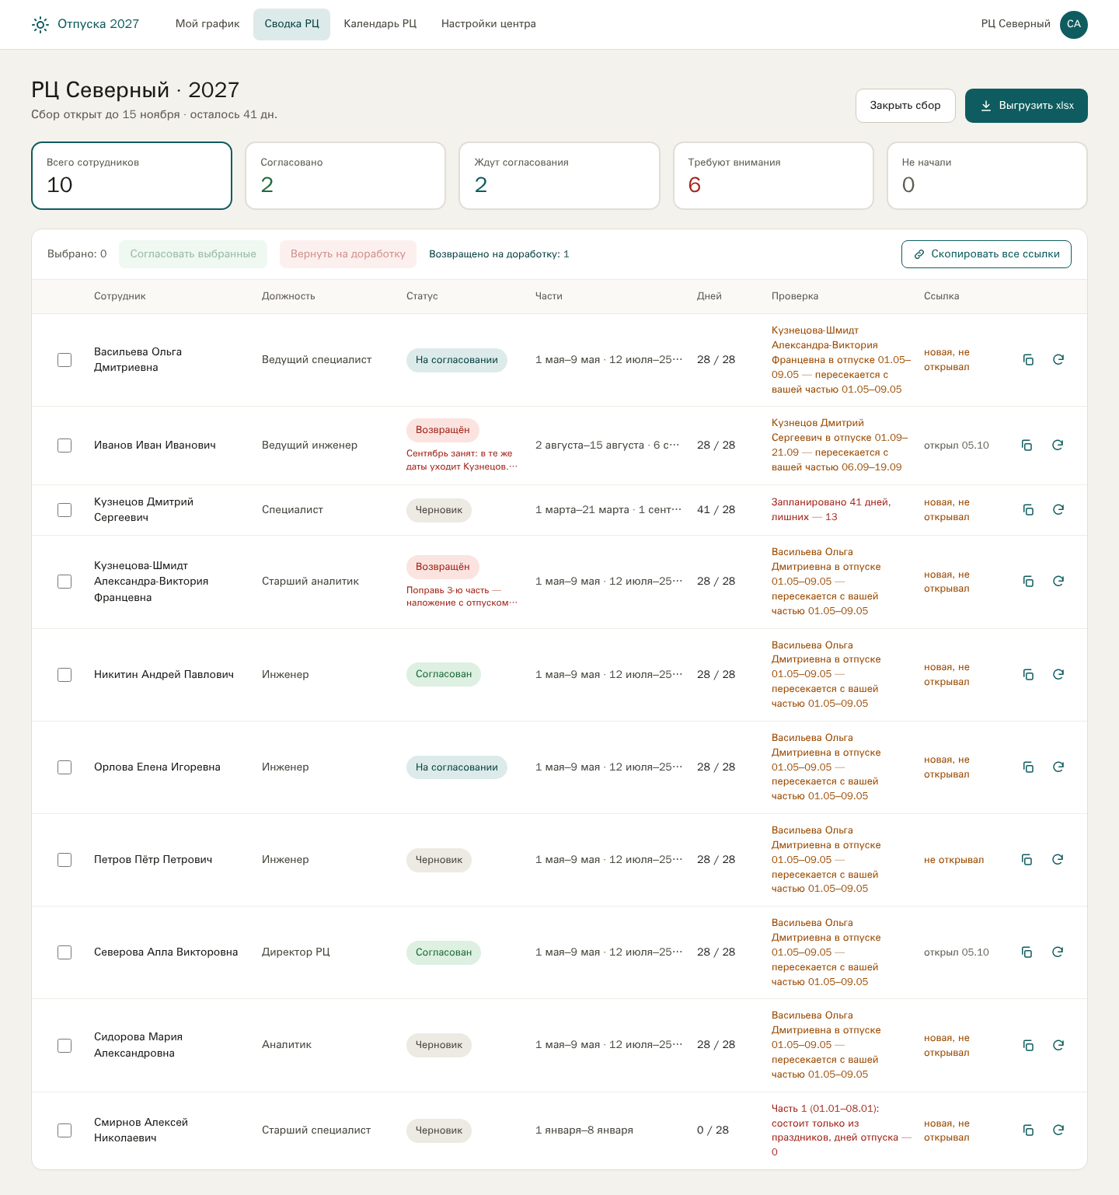The width and height of the screenshot is (1119, 1195).
Task: Copy link for Кузнецов Дмитрий Сергеевич
Action: click(x=1028, y=510)
